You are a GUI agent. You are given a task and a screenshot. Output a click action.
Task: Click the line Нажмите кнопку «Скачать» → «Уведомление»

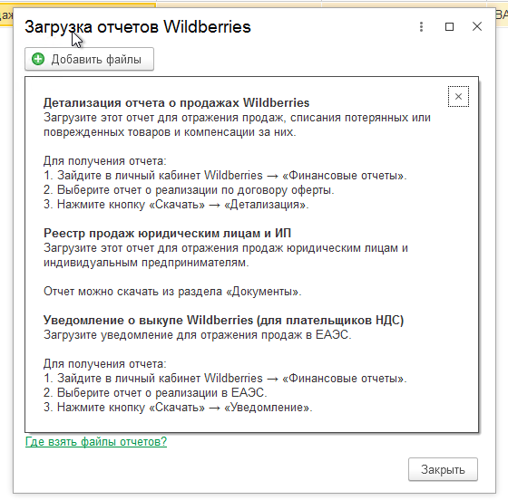[x=178, y=408]
